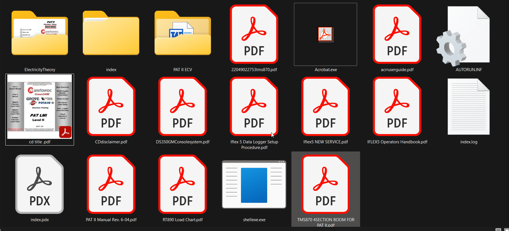Select the Acrobat.exe application icon

325,34
